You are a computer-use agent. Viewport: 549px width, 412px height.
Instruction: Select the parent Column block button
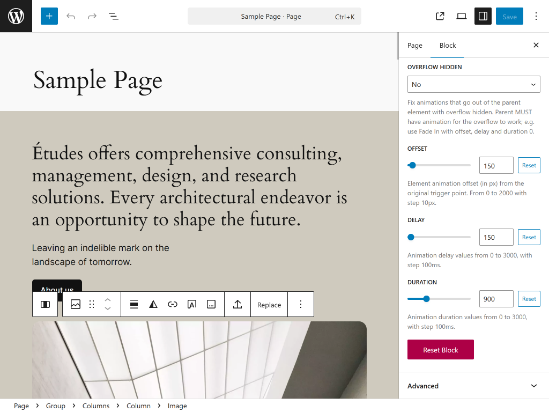46,304
